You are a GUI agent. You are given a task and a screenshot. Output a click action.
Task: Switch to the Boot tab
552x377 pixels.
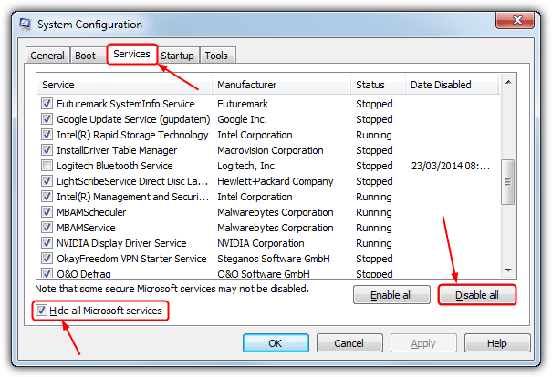pos(85,56)
